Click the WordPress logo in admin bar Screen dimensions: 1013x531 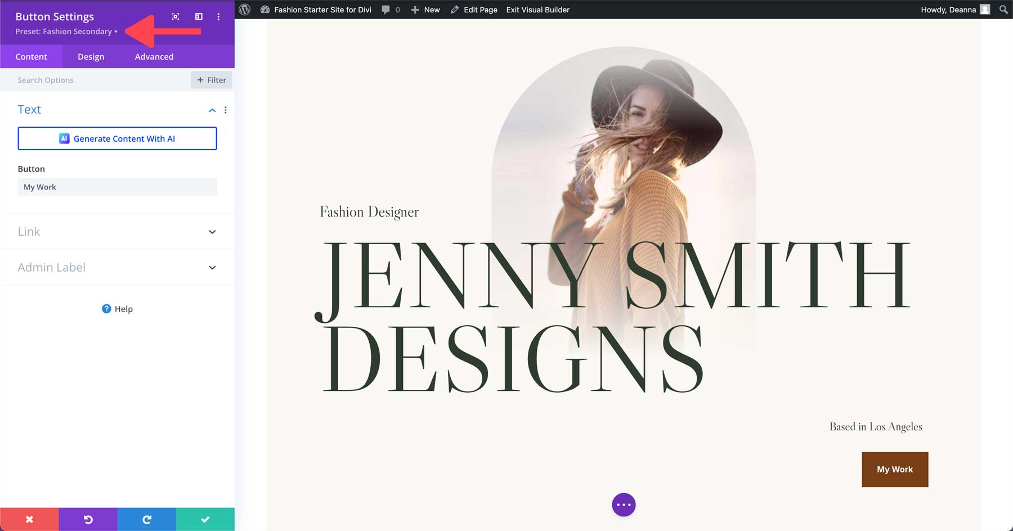(x=244, y=10)
